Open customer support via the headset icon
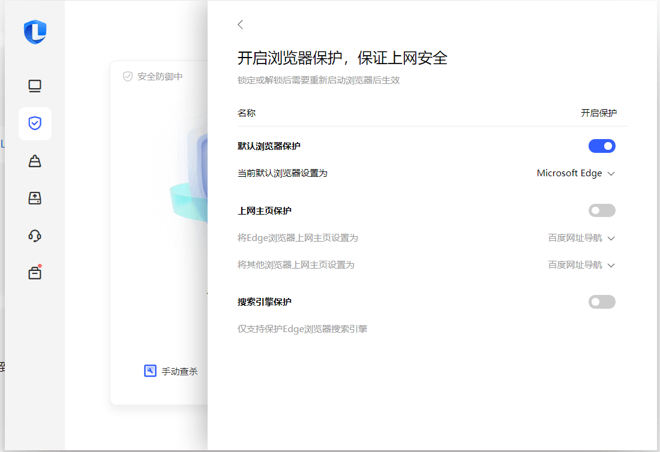 click(35, 236)
